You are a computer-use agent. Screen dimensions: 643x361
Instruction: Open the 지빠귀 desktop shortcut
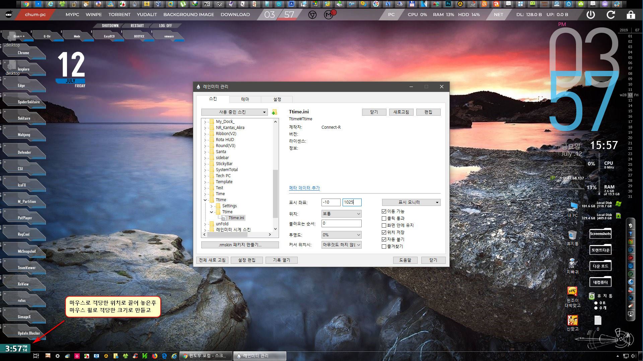[x=572, y=266]
